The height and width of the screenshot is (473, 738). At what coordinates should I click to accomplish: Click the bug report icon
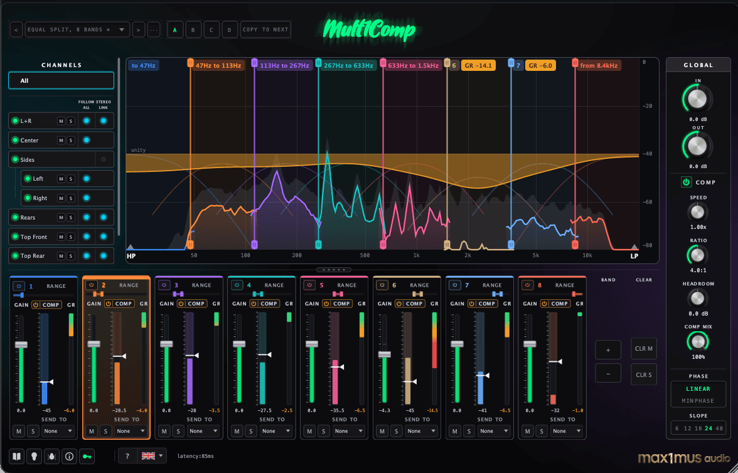tap(51, 456)
